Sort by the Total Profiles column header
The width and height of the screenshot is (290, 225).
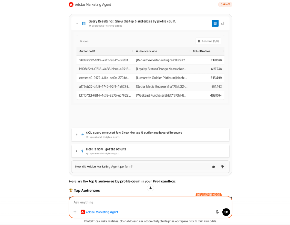click(x=202, y=51)
